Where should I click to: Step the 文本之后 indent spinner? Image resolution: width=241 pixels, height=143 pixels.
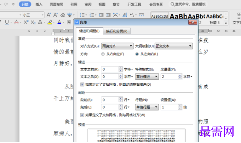click(x=121, y=76)
